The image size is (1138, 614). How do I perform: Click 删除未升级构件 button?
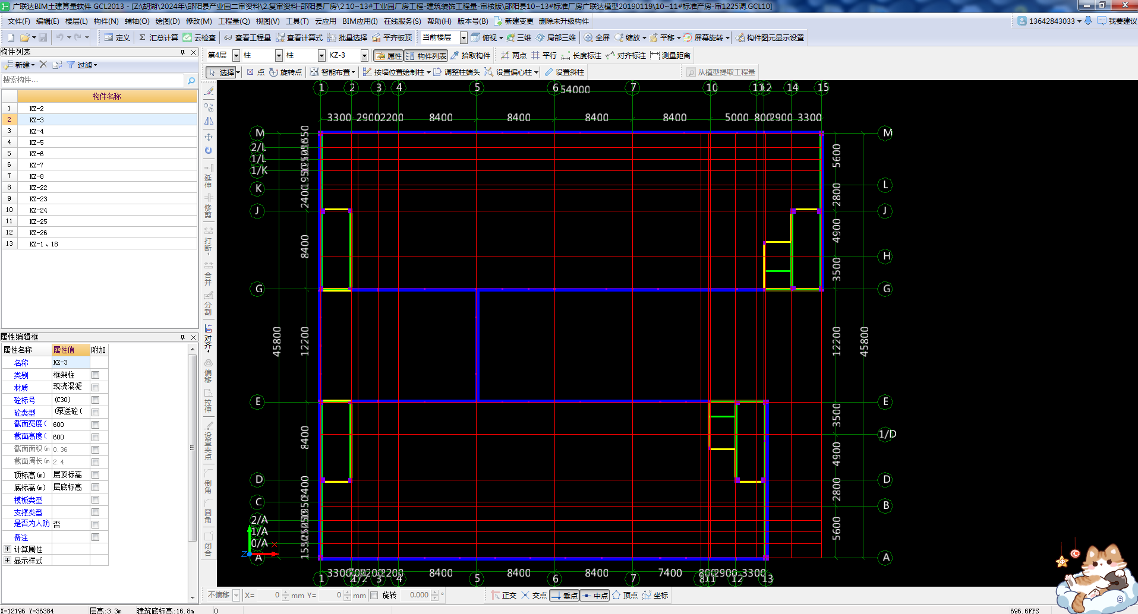pos(563,21)
